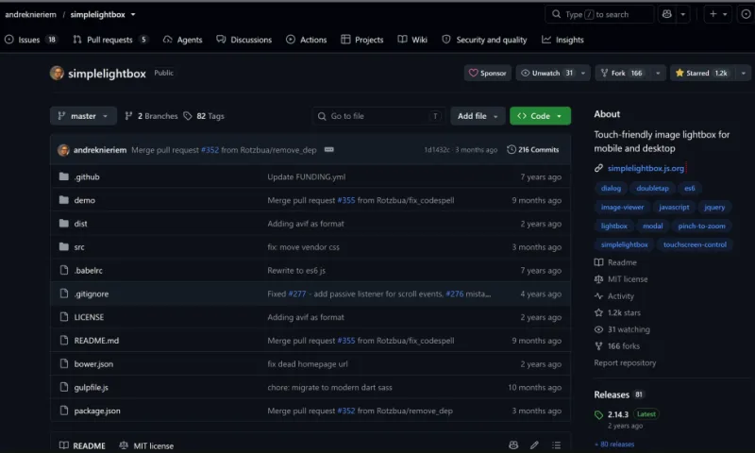Open 'chore: migrate to modern dart sass' commit
The image size is (755, 453).
(x=329, y=388)
